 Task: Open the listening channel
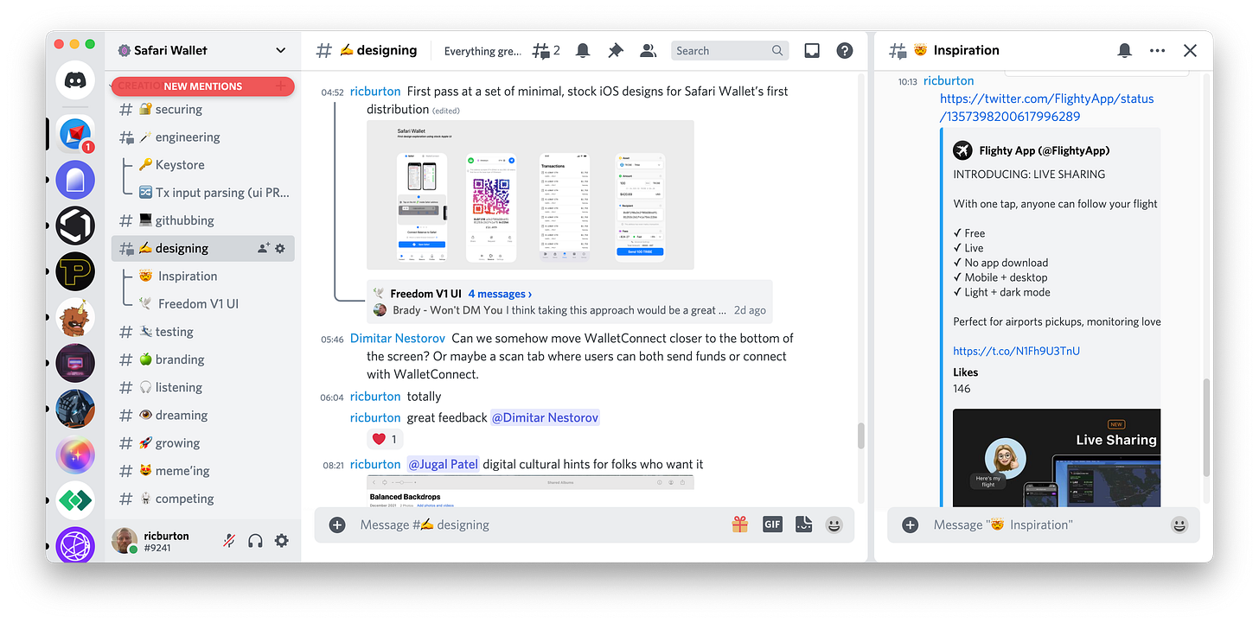203,387
